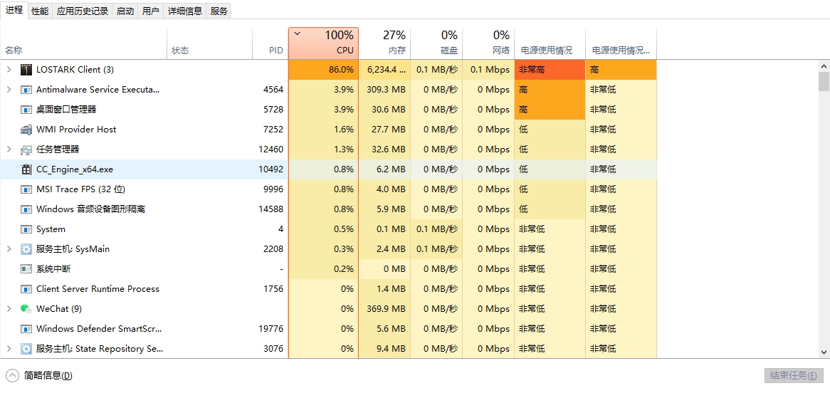
Task: Select the 309.3 MB memory cell
Action: (384, 90)
